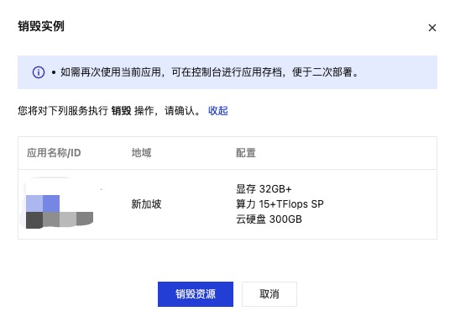This screenshot has width=455, height=322.
Task: Collapse the list via 收起 link
Action: point(218,111)
